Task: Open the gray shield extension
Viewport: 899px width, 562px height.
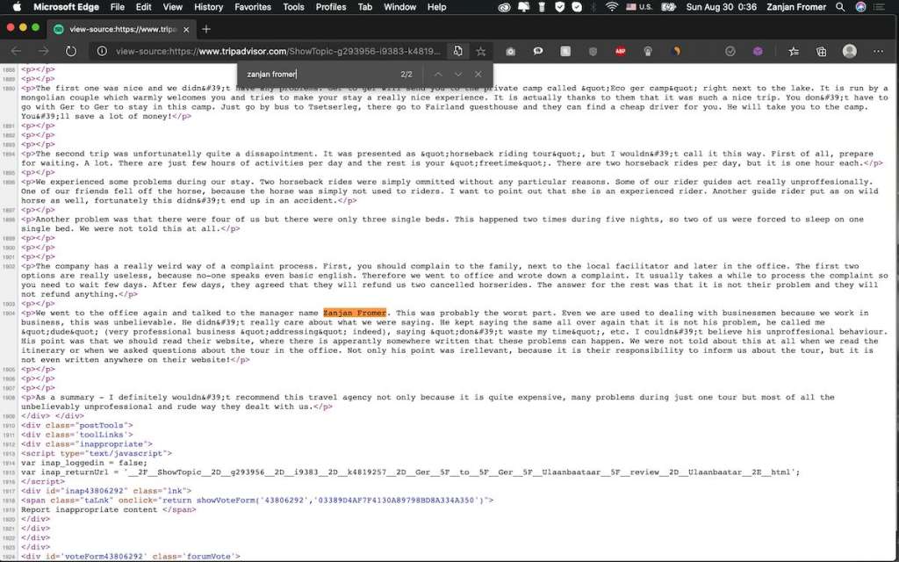Action: (x=593, y=51)
